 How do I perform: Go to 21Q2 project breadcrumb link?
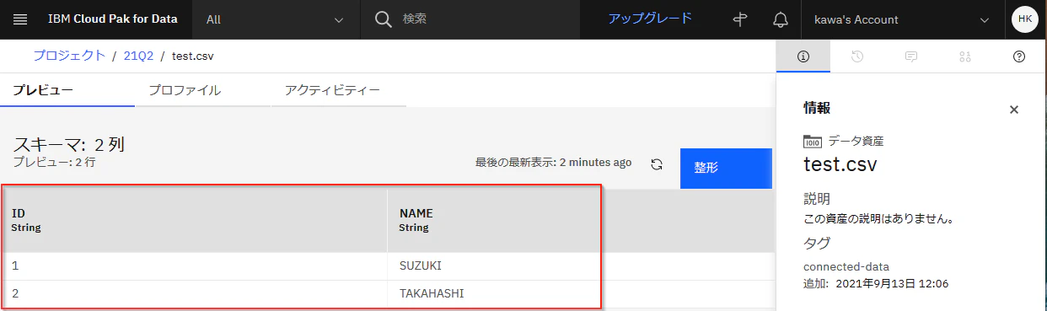click(138, 56)
